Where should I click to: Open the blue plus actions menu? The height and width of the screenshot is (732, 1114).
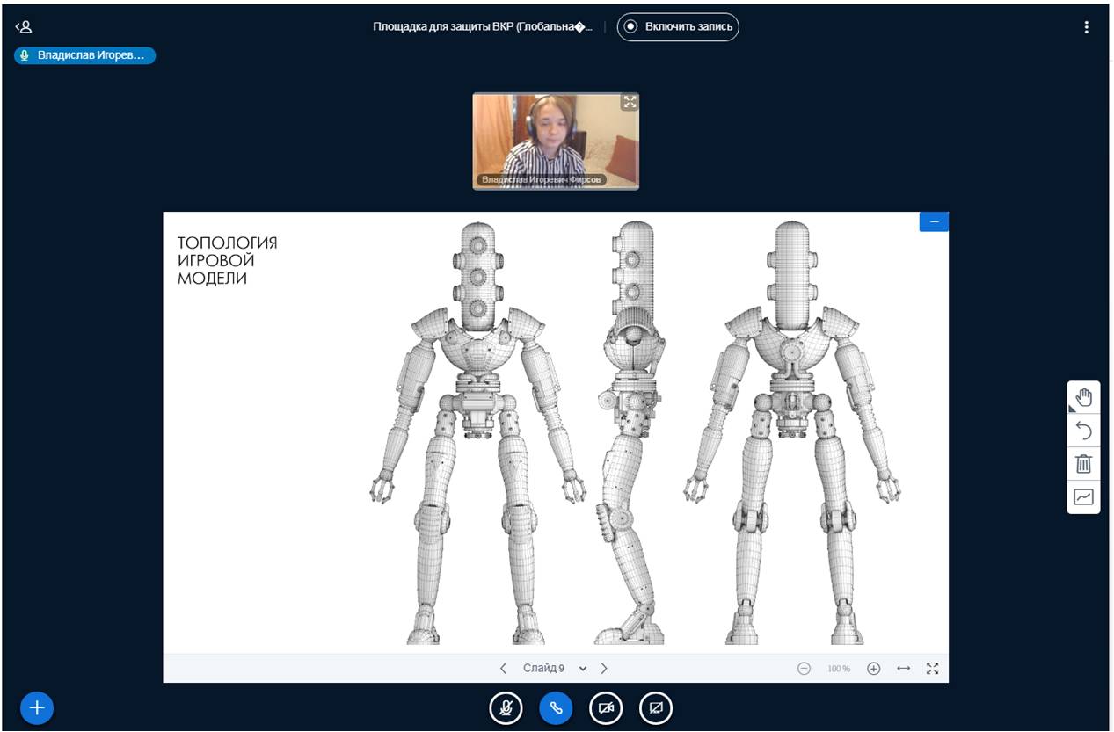click(x=37, y=707)
